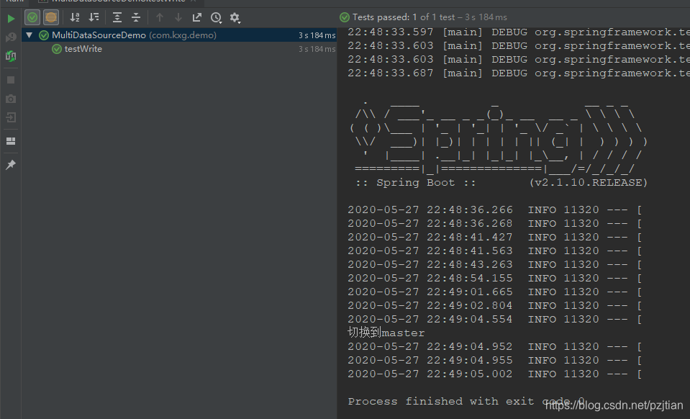Click the exit icon in sidebar
The width and height of the screenshot is (690, 419).
coord(11,117)
